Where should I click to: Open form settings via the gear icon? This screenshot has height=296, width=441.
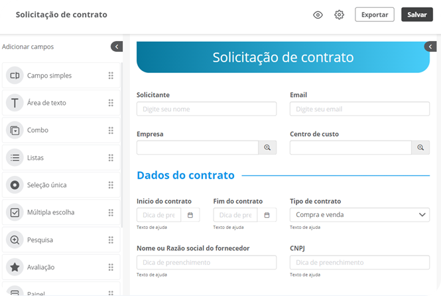click(339, 15)
